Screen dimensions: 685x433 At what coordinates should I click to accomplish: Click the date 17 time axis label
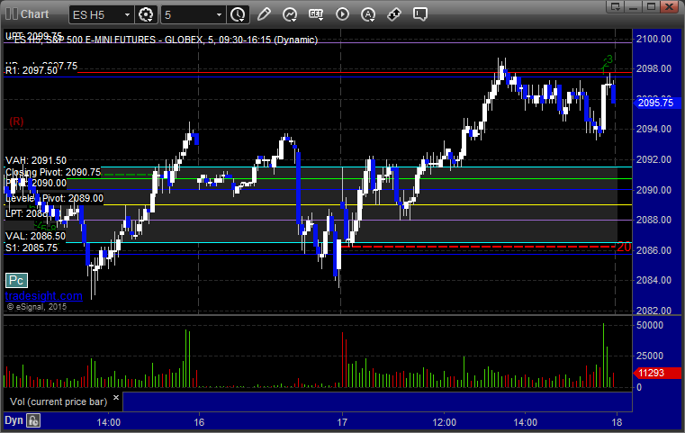coord(342,422)
